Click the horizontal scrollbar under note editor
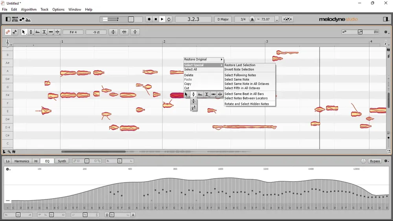This screenshot has height=221, width=393. (93, 151)
